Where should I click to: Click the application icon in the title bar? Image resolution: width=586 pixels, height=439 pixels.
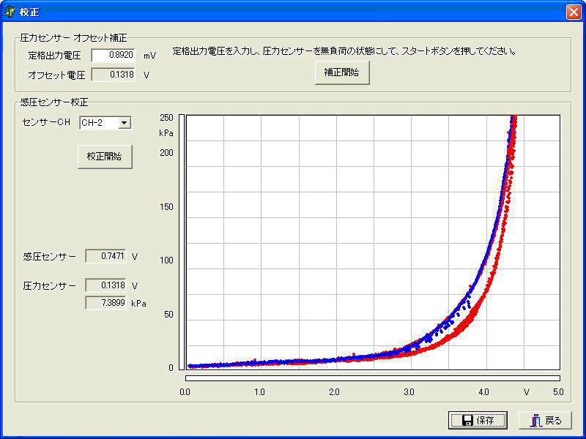click(10, 12)
